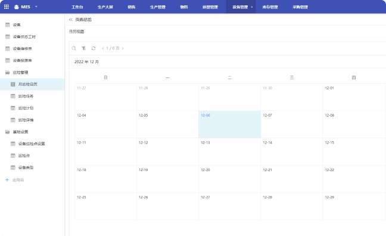Viewport: 386px width, 236px height.
Task: Click the 2022 年 12 月 month title
Action: (86, 62)
